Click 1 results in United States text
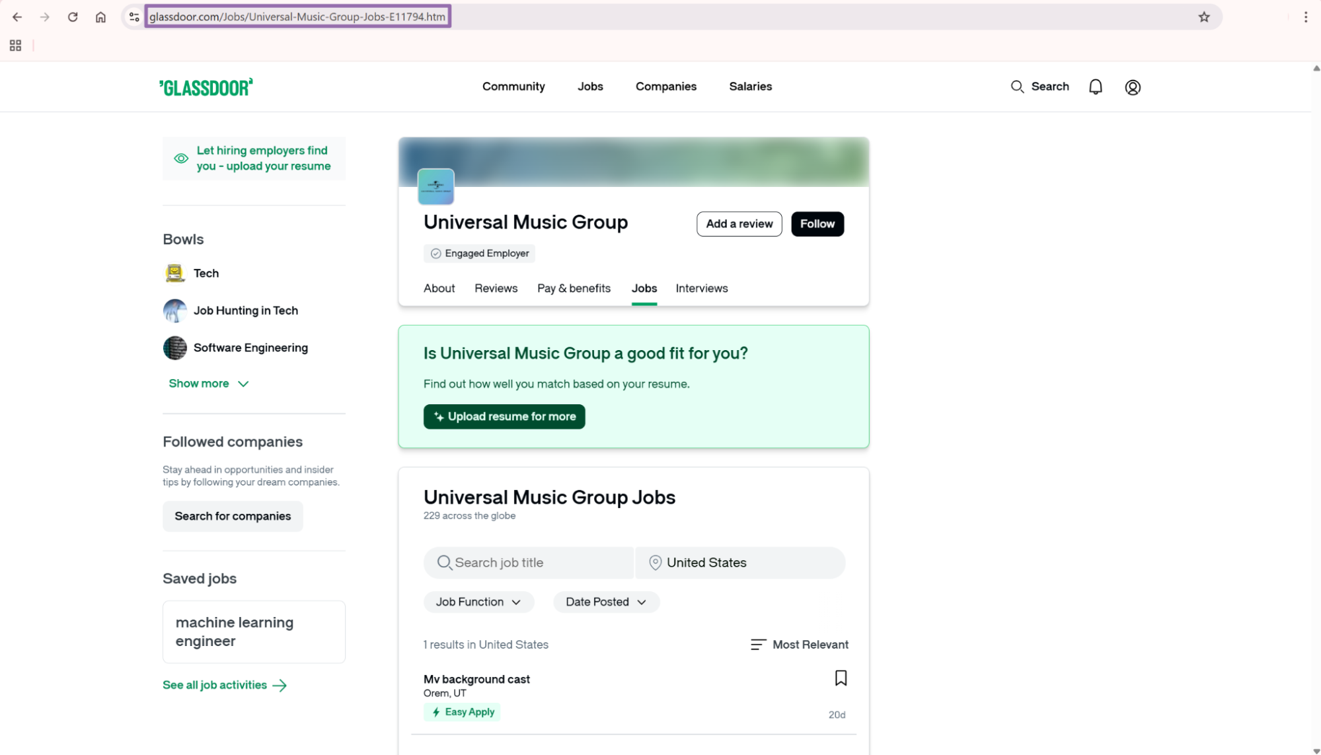The image size is (1321, 755). pos(486,645)
